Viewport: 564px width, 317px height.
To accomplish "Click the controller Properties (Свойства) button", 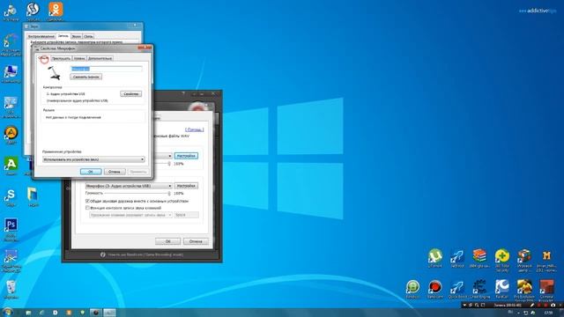I will [x=131, y=94].
